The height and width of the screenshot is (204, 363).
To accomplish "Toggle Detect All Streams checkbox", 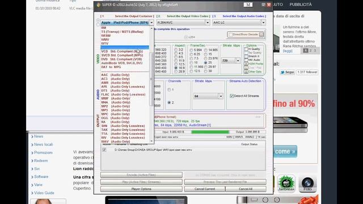I will 232,96.
